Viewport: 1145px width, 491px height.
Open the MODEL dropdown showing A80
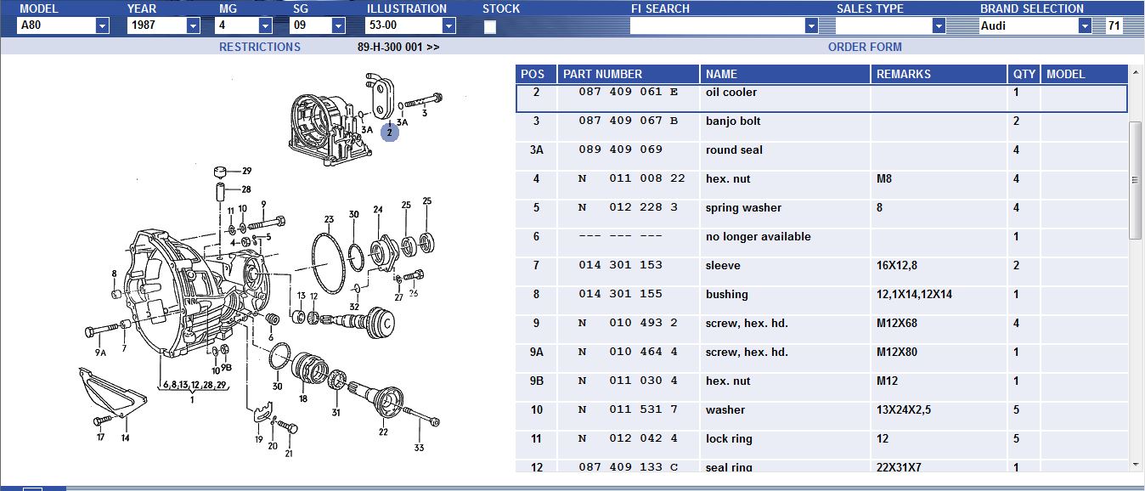[x=102, y=25]
